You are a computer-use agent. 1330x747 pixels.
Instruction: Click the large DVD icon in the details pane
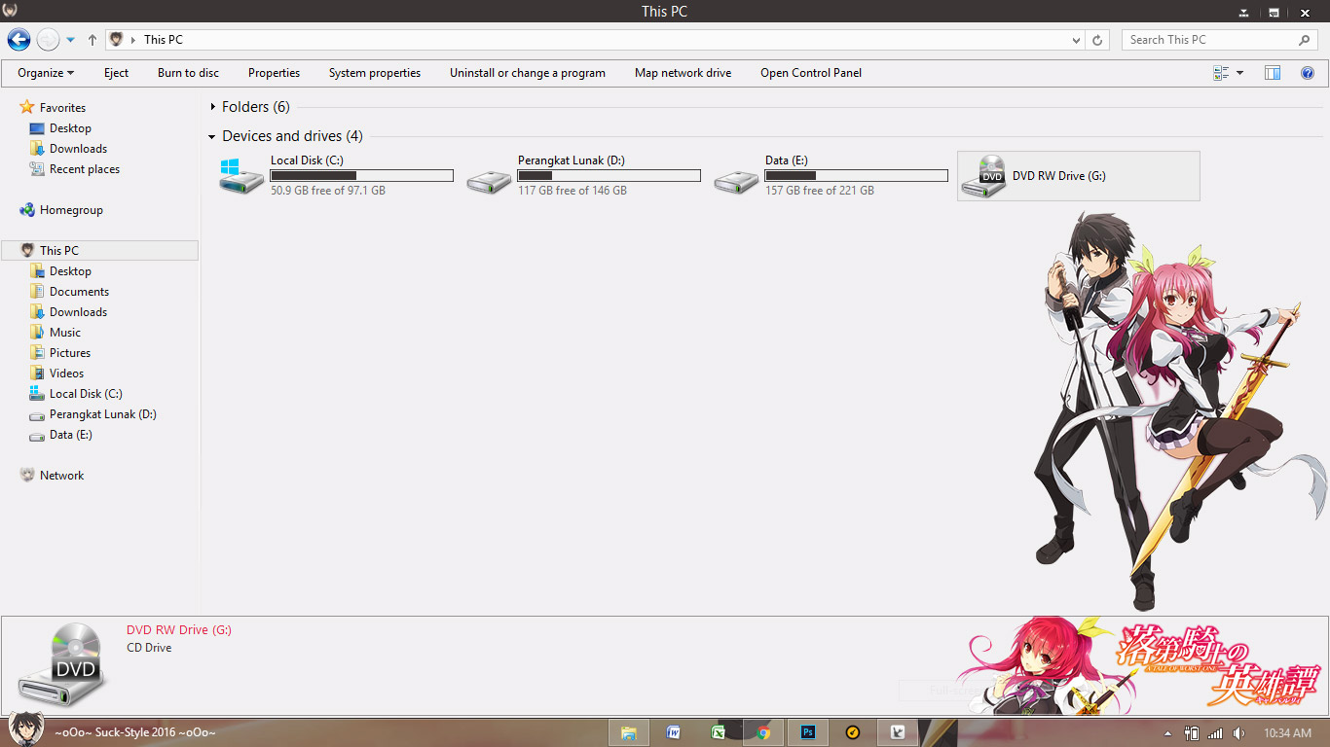tap(63, 665)
